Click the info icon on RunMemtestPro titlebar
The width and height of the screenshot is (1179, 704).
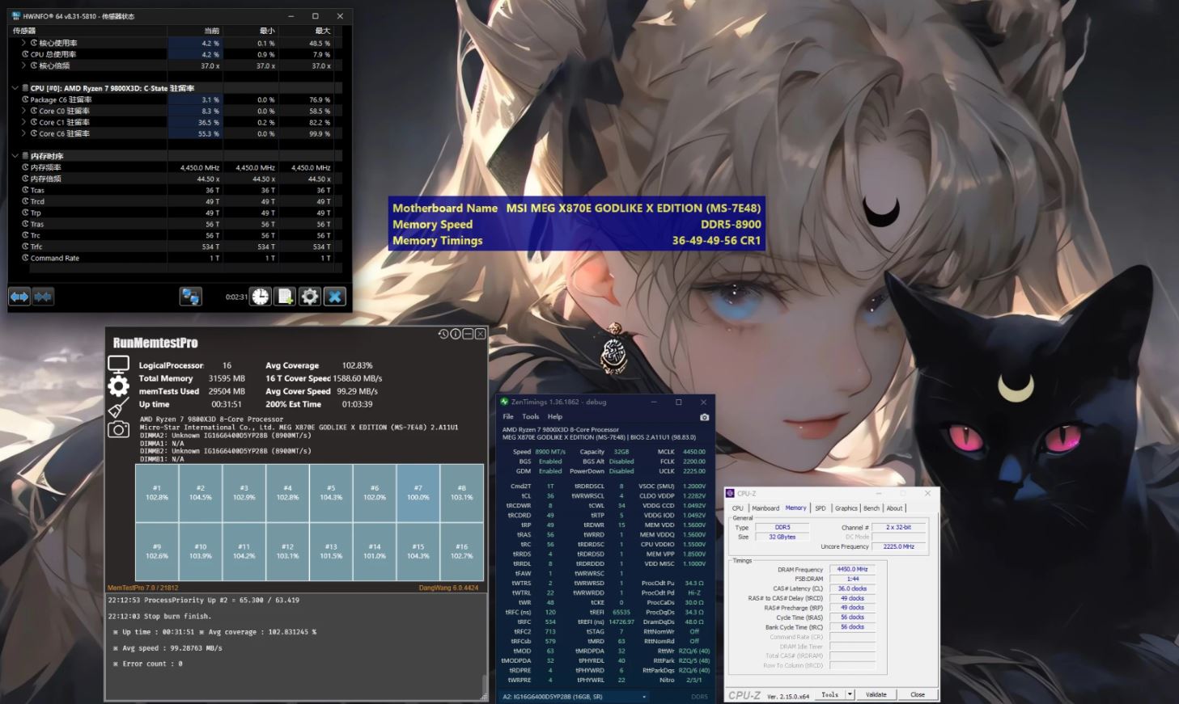tap(454, 333)
